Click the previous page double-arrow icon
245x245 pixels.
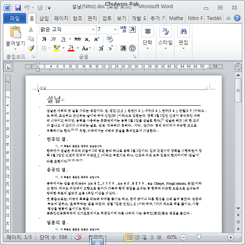[238, 215]
